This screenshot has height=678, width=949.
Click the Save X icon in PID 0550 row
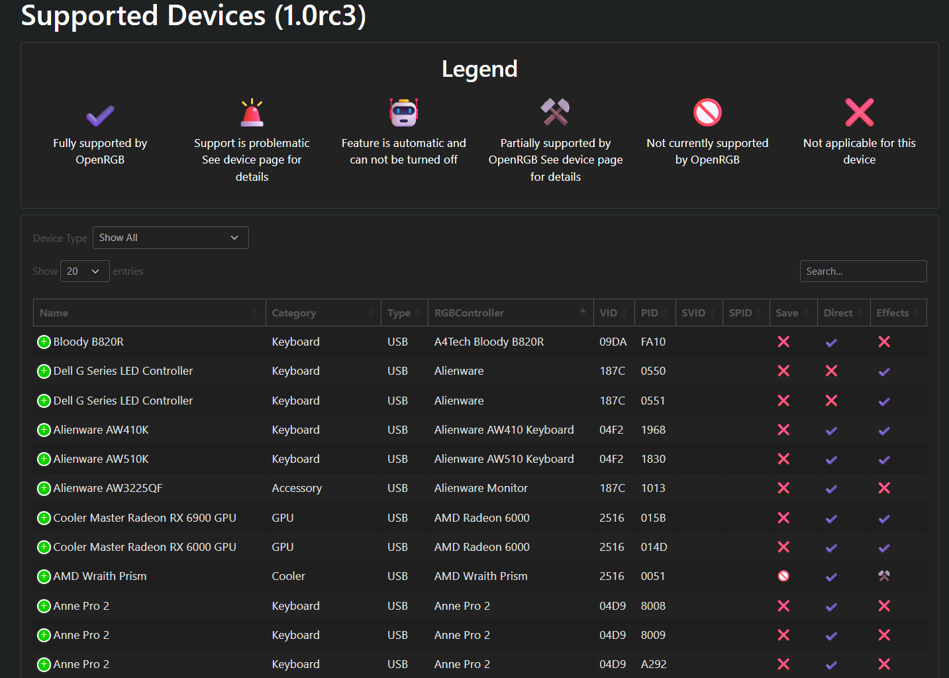click(783, 371)
